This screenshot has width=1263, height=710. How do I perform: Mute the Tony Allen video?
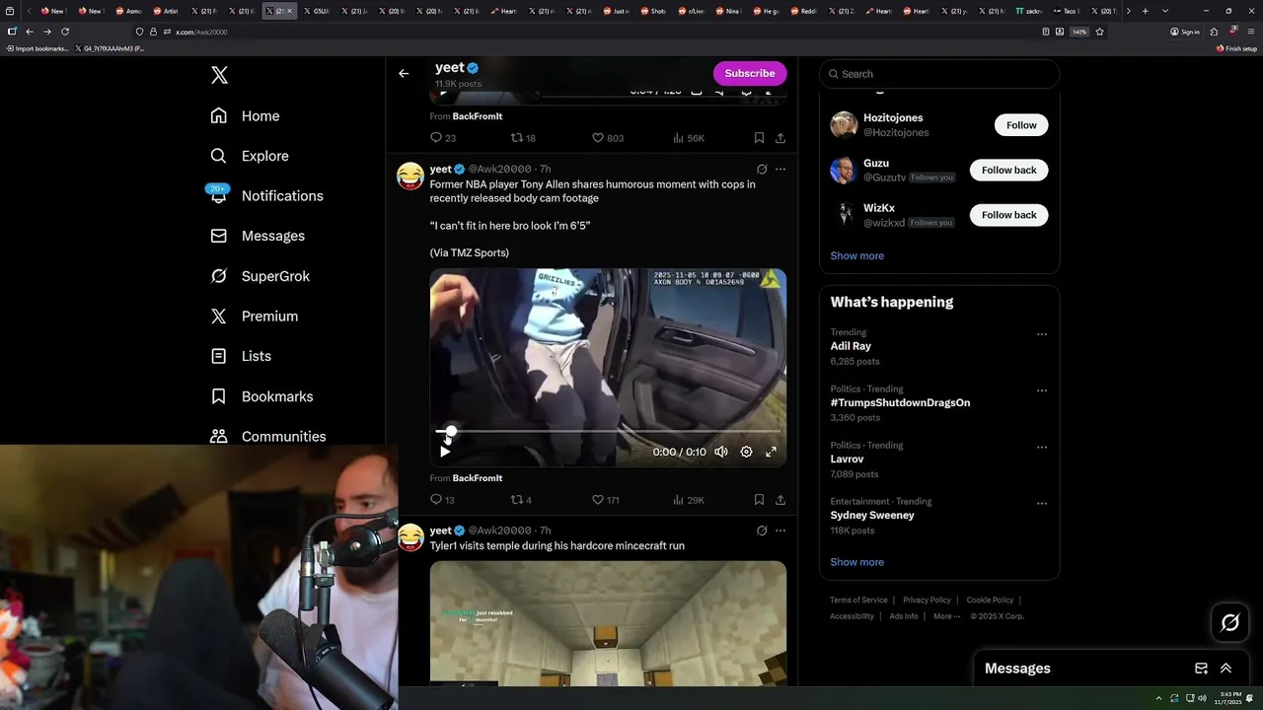(721, 452)
